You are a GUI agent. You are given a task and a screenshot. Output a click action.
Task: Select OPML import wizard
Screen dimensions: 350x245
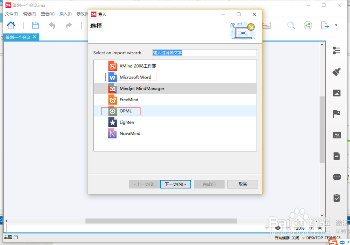[x=175, y=111]
